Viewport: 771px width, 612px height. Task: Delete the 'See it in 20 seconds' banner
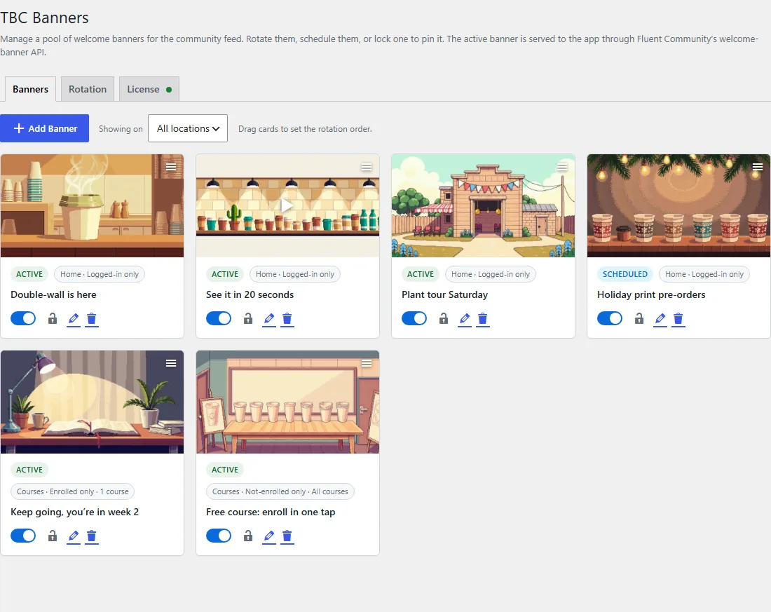287,319
